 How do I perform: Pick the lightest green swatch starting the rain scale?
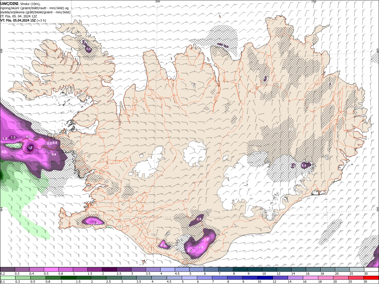(8, 278)
